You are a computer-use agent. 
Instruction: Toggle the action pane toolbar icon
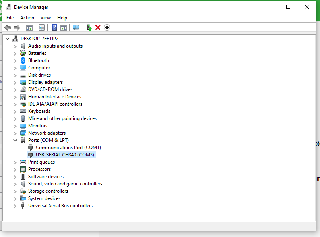tap(64, 27)
